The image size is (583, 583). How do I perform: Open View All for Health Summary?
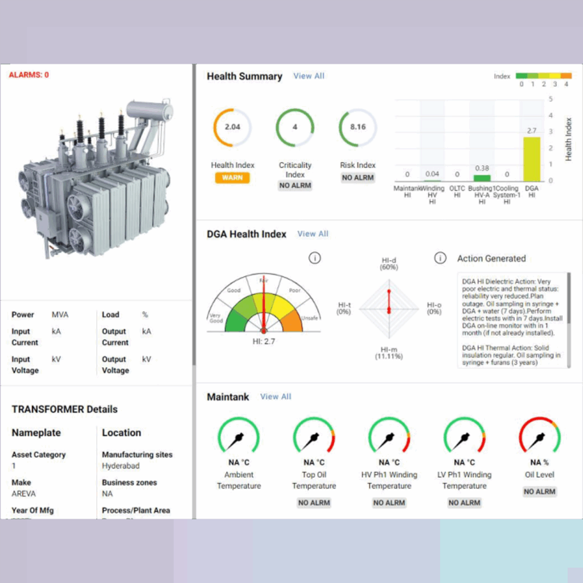click(x=309, y=76)
